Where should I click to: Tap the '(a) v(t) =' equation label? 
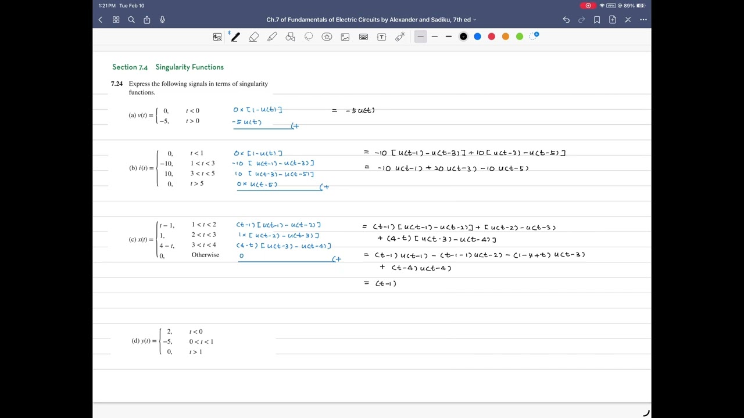141,116
